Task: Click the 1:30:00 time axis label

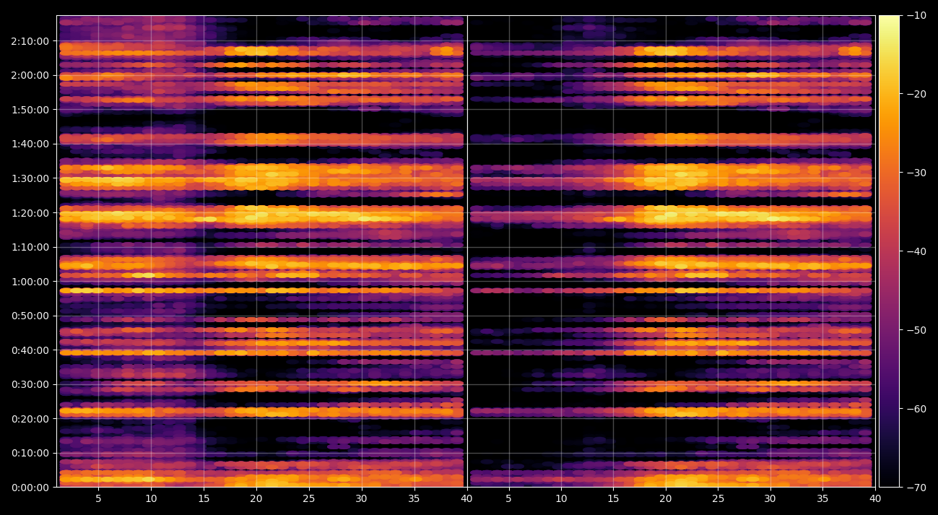Action: pyautogui.click(x=30, y=178)
